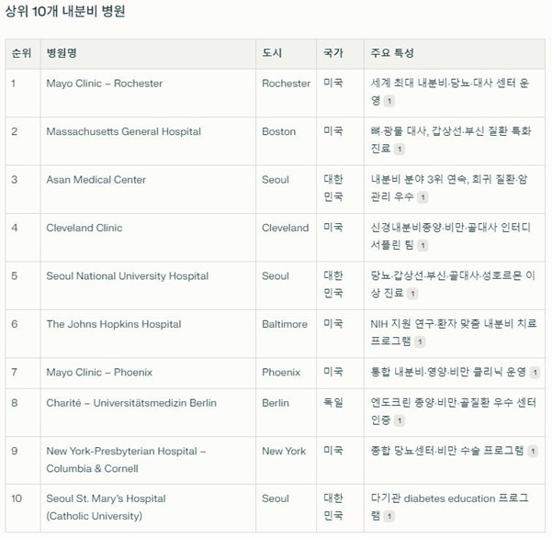Click the 국가 column header
The image size is (552, 537).
[x=333, y=53]
